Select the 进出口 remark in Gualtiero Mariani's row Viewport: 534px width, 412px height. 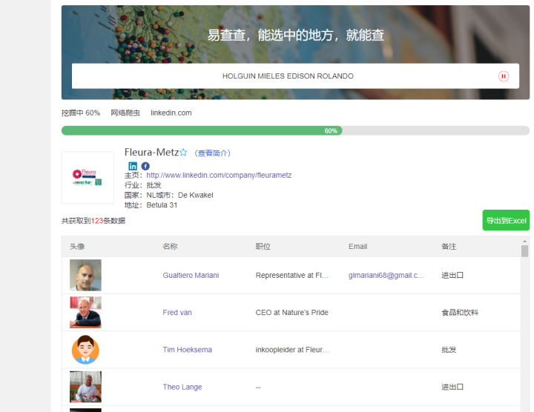coord(452,275)
